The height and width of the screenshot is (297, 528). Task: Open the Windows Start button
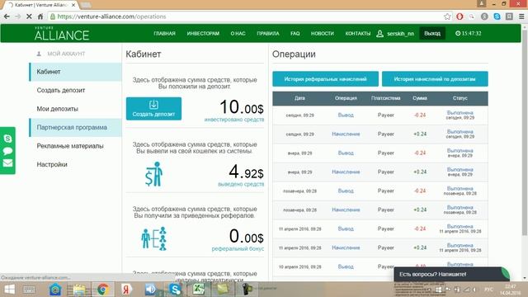point(9,290)
